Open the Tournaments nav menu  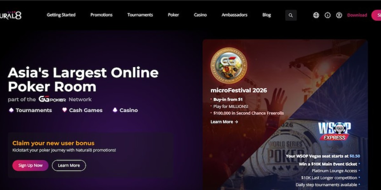pos(140,15)
